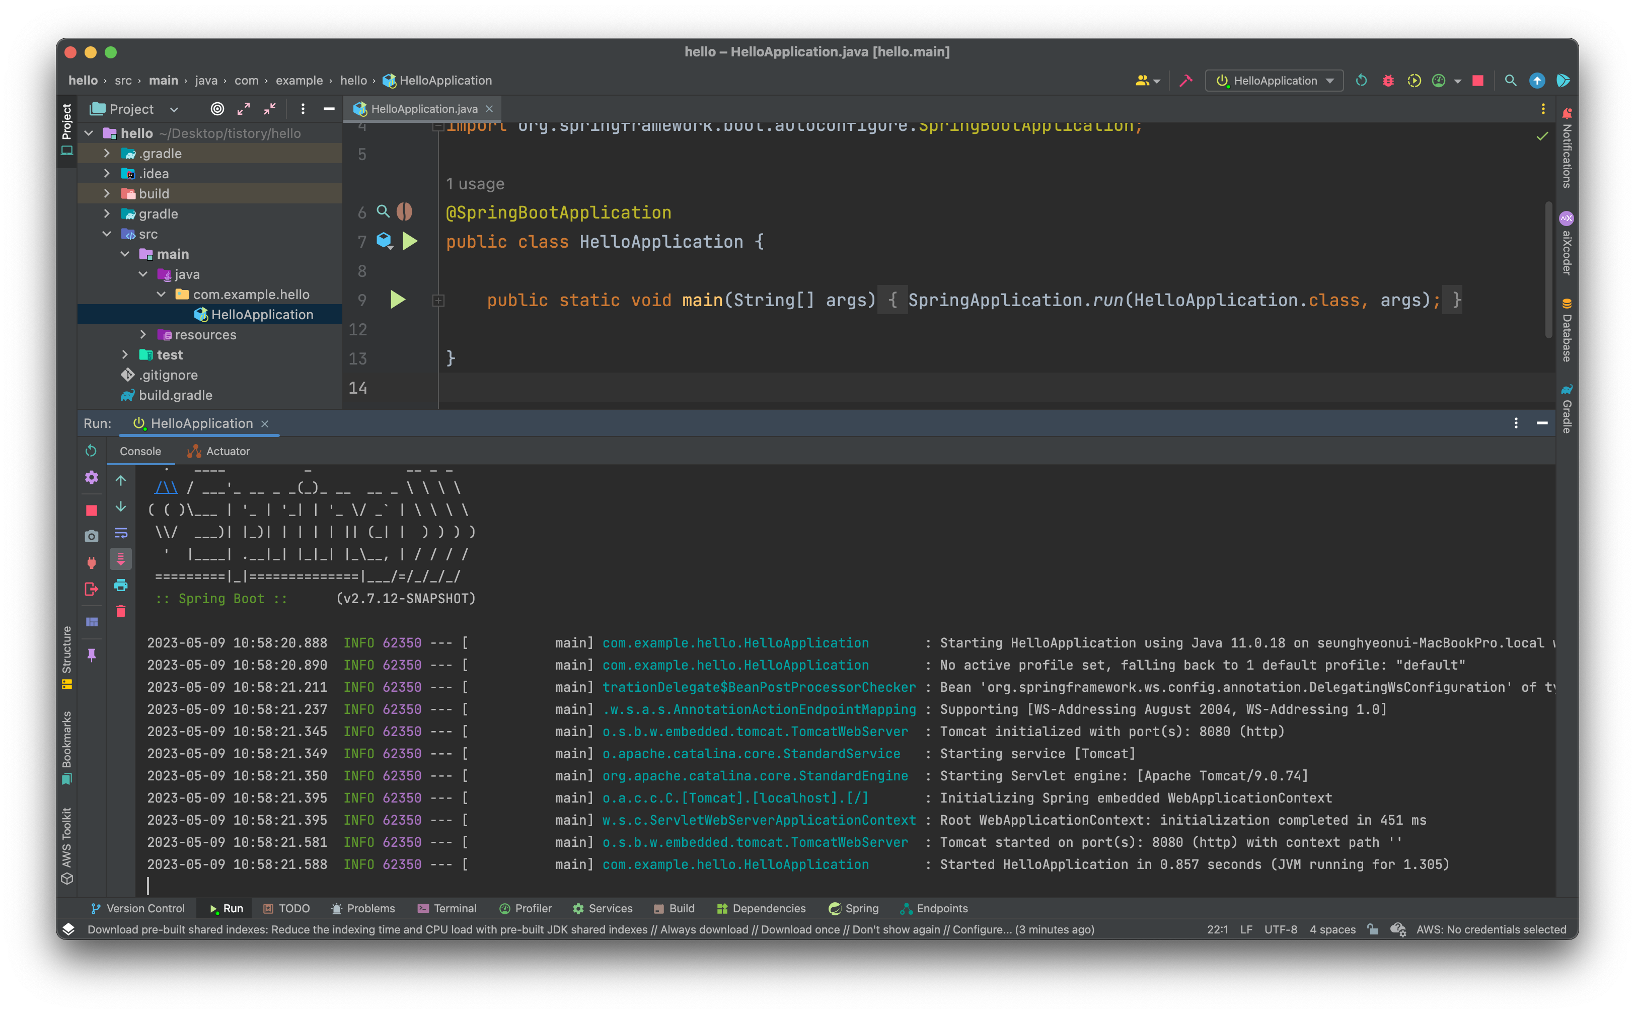
Task: Click the Select Opened File target icon
Action: pos(217,109)
